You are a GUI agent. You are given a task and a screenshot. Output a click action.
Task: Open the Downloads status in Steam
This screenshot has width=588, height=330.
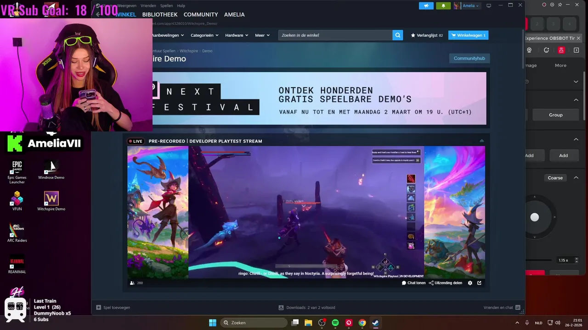pyautogui.click(x=307, y=308)
